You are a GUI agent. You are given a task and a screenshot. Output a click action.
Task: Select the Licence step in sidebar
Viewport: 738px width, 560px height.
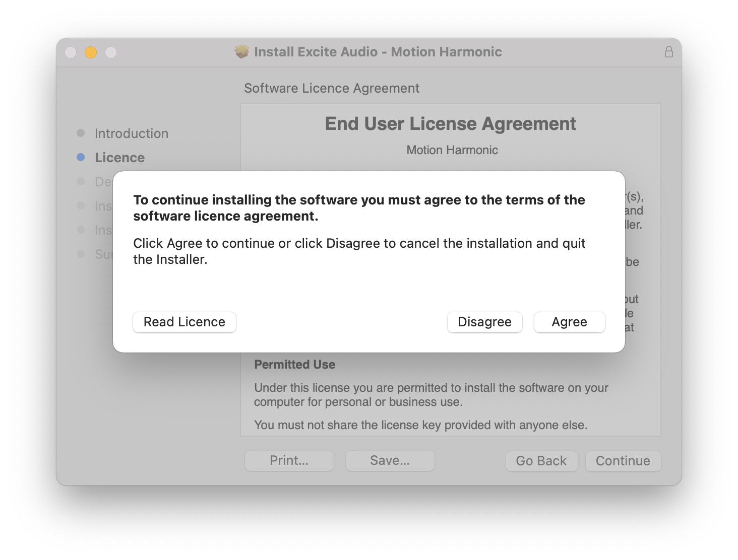tap(120, 158)
